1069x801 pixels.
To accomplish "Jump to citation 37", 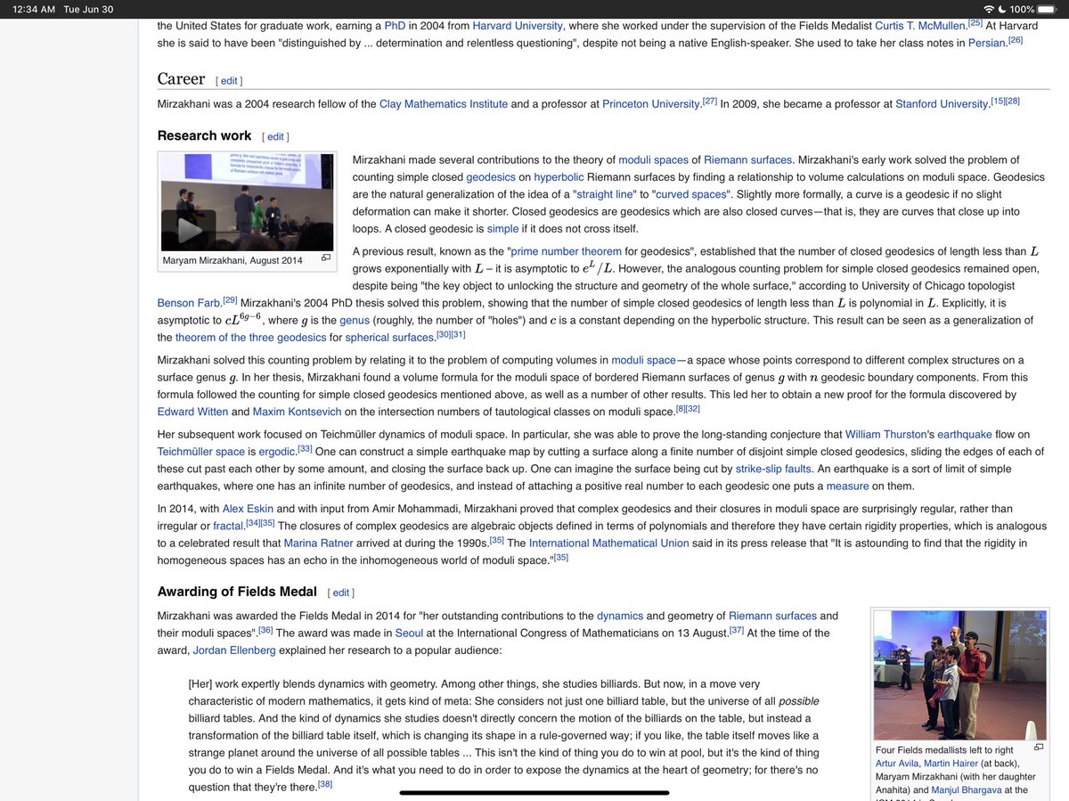I will coord(736,629).
